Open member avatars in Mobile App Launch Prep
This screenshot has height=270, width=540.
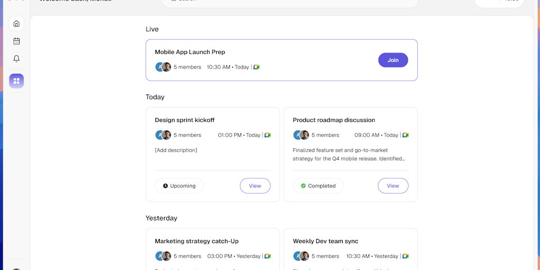click(163, 67)
